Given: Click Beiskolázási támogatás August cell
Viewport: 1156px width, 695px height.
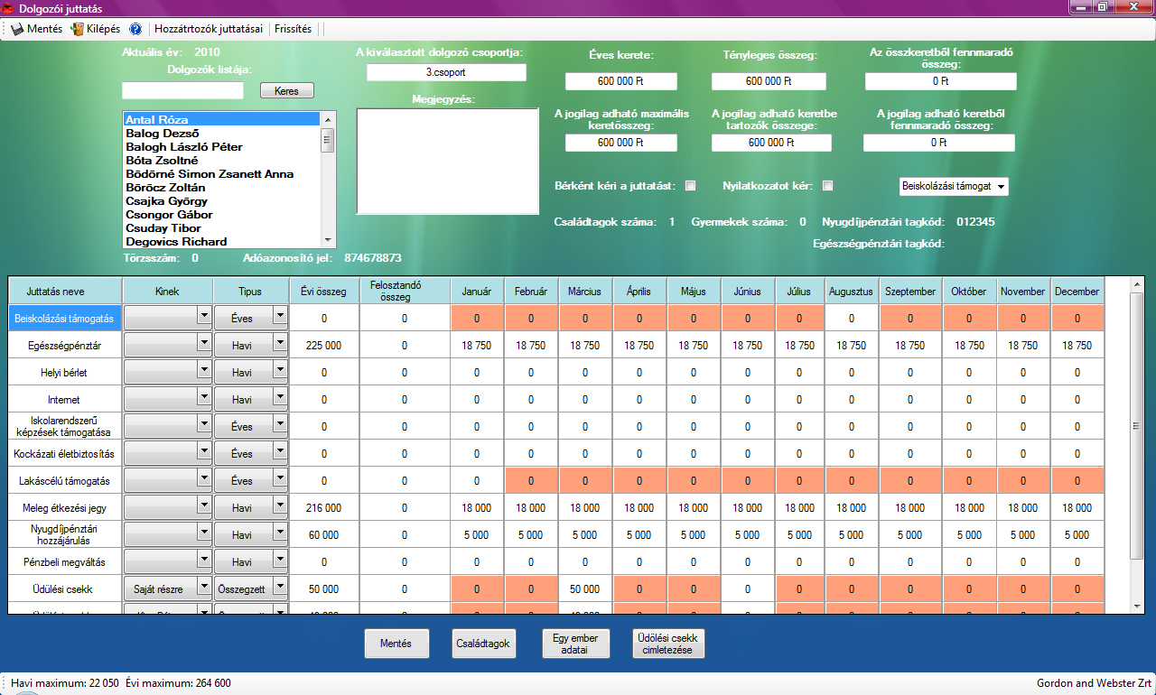Looking at the screenshot, I should click(850, 318).
